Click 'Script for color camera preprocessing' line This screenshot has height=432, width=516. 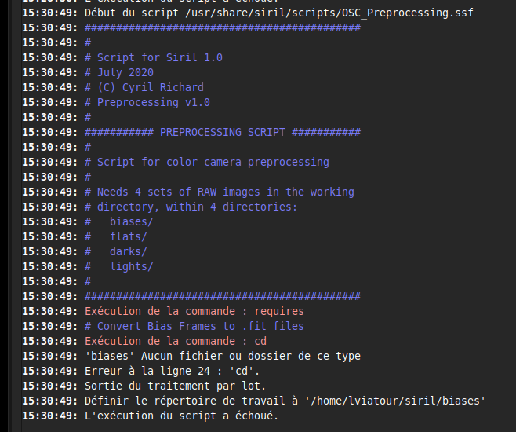[206, 163]
